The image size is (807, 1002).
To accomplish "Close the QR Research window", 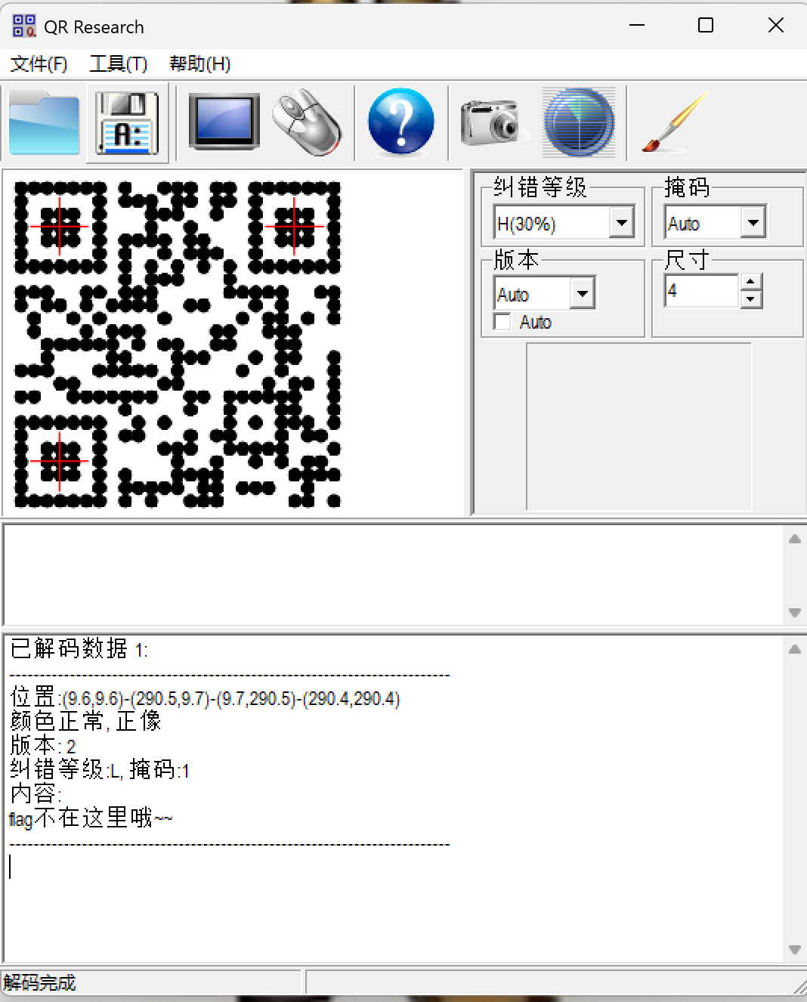I will 776,25.
